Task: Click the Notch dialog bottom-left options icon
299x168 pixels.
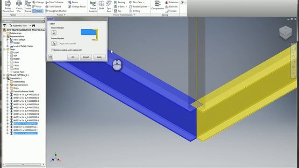Action: (51, 57)
